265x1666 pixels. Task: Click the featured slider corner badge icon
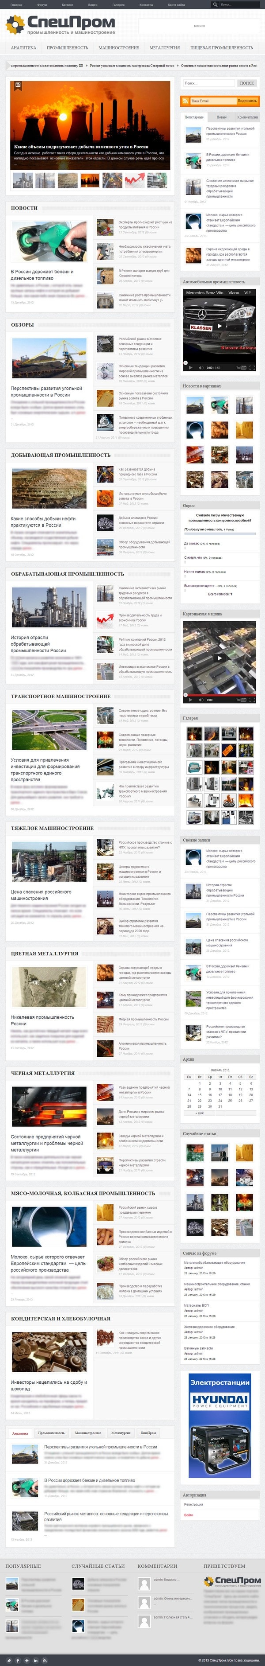point(18,85)
